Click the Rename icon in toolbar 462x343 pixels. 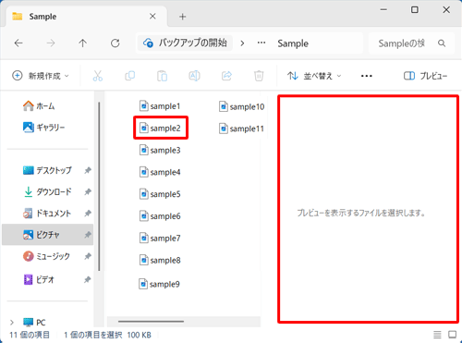[x=194, y=76]
